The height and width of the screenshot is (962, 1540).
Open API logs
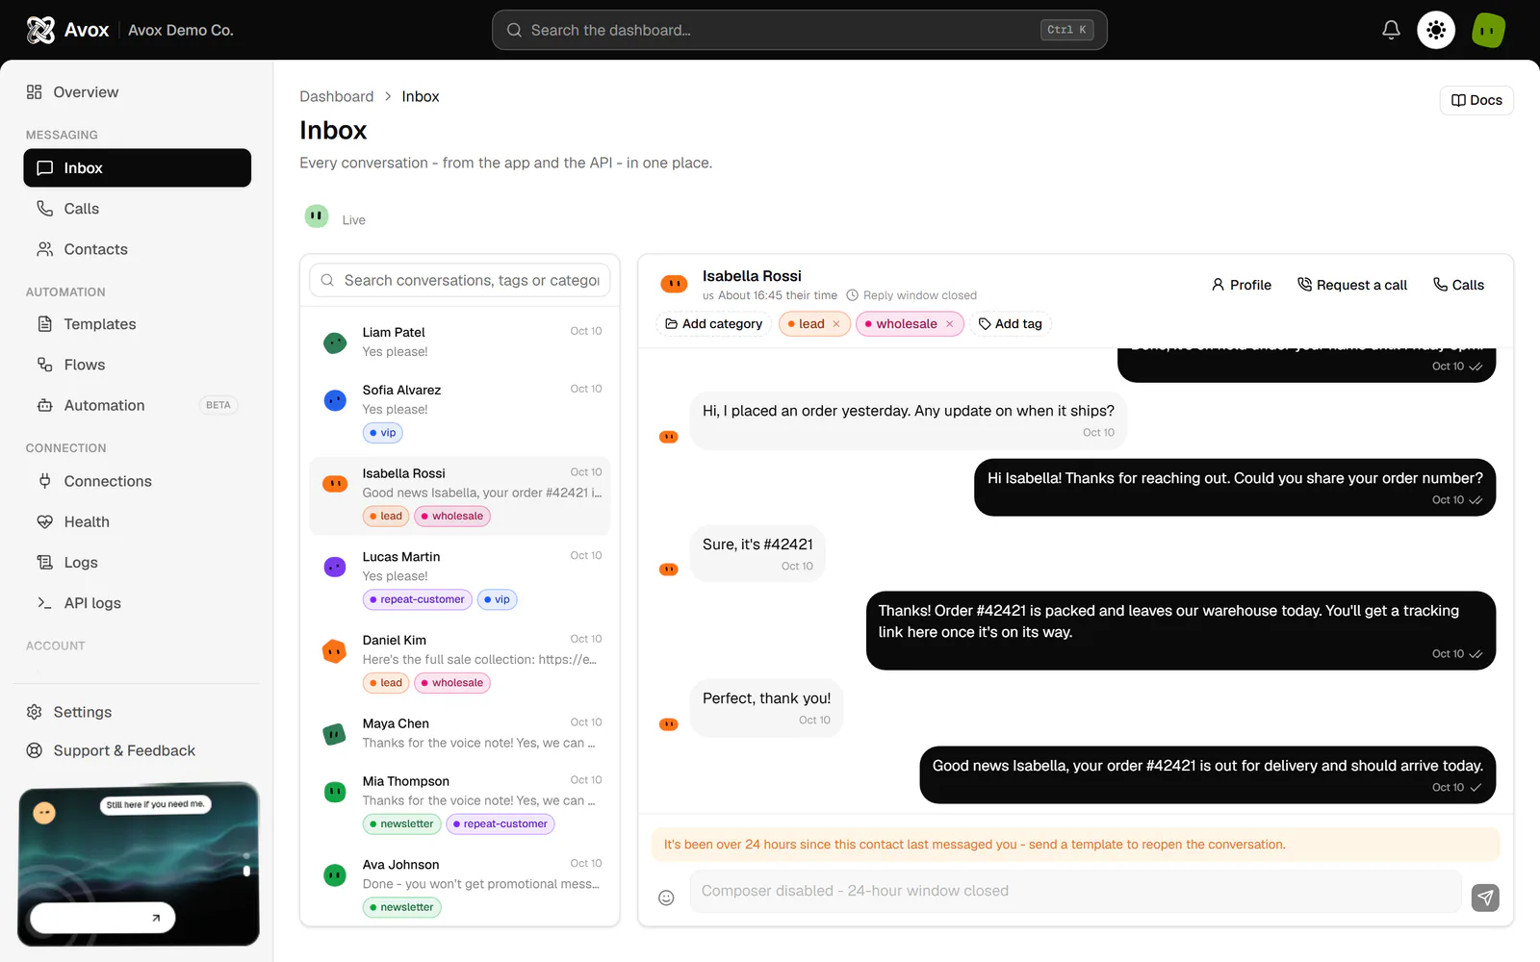pyautogui.click(x=137, y=603)
